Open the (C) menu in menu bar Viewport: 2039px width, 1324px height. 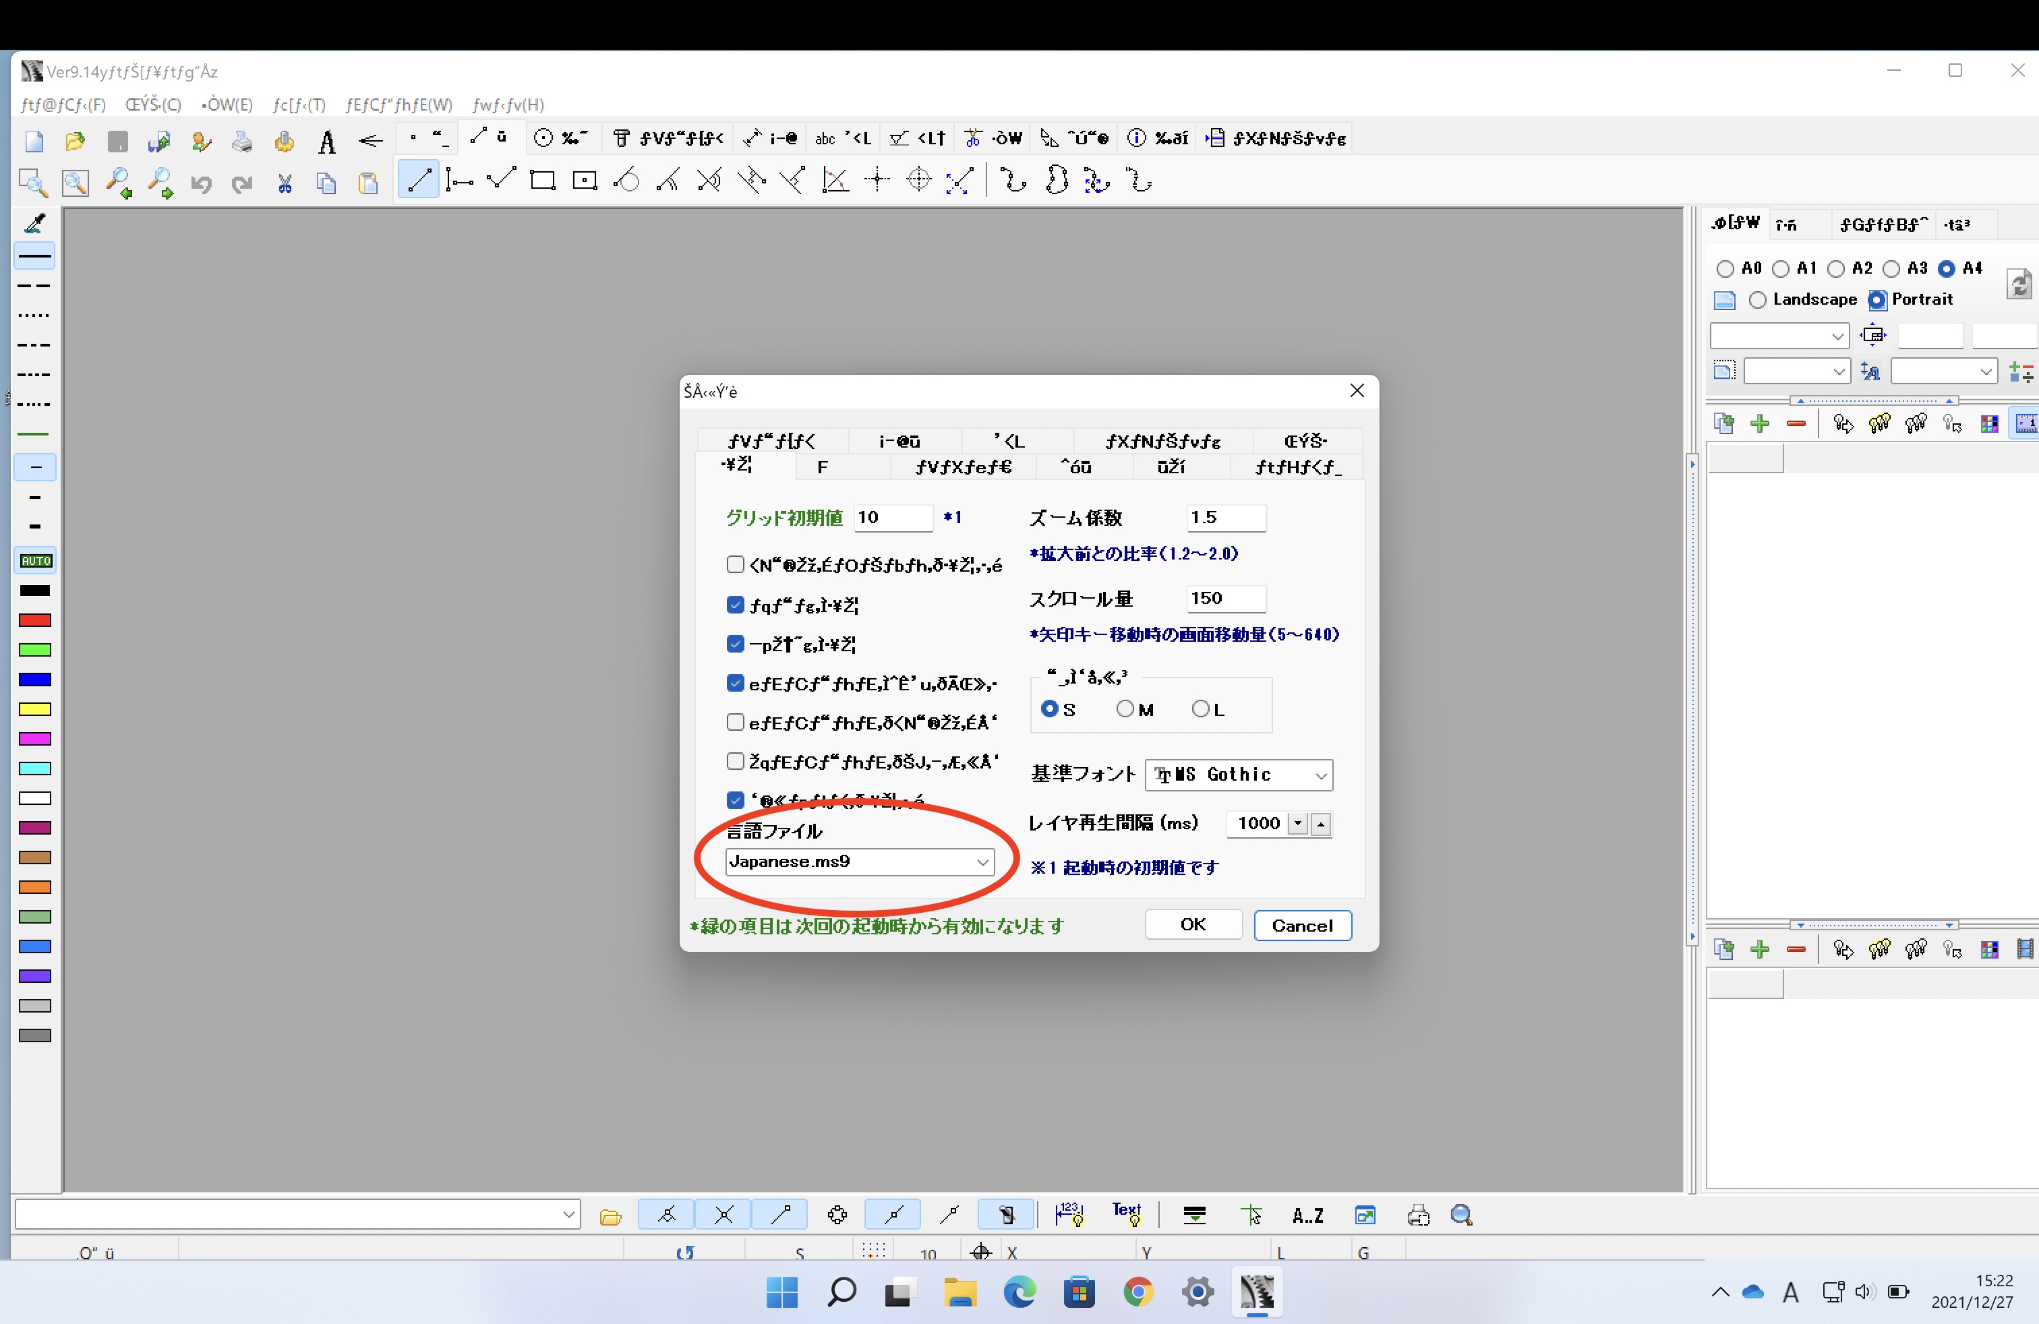point(153,104)
